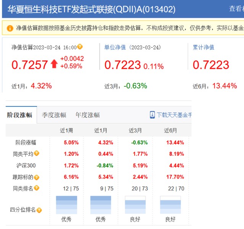Click 跟踪标的 value 17.70%
Image resolution: width=244 pixels, height=229 pixels.
tap(175, 177)
